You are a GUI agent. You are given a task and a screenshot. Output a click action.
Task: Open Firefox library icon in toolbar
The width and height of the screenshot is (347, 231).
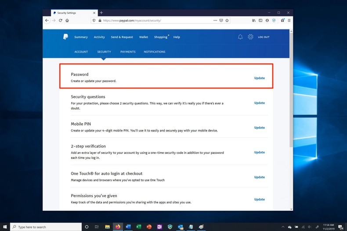pyautogui.click(x=254, y=21)
